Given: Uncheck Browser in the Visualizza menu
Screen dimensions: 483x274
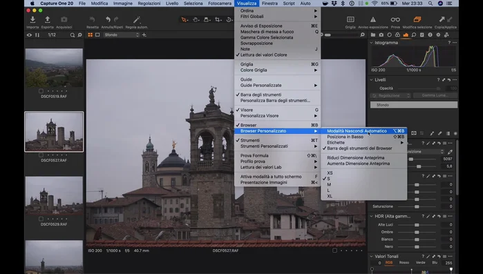Looking at the screenshot, I should pyautogui.click(x=248, y=125).
